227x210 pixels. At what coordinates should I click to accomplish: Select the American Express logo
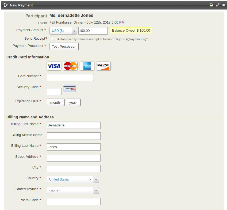point(87,66)
